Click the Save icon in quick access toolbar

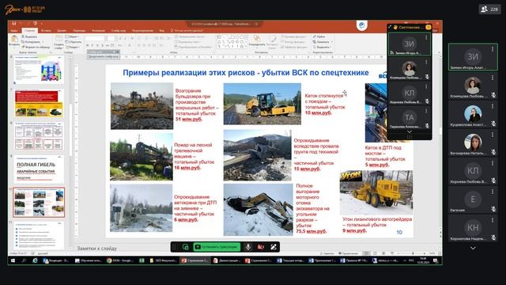point(14,23)
